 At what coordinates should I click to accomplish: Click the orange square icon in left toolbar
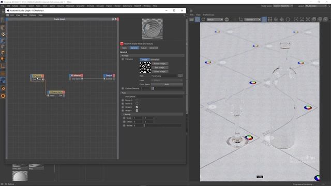coord(3,59)
